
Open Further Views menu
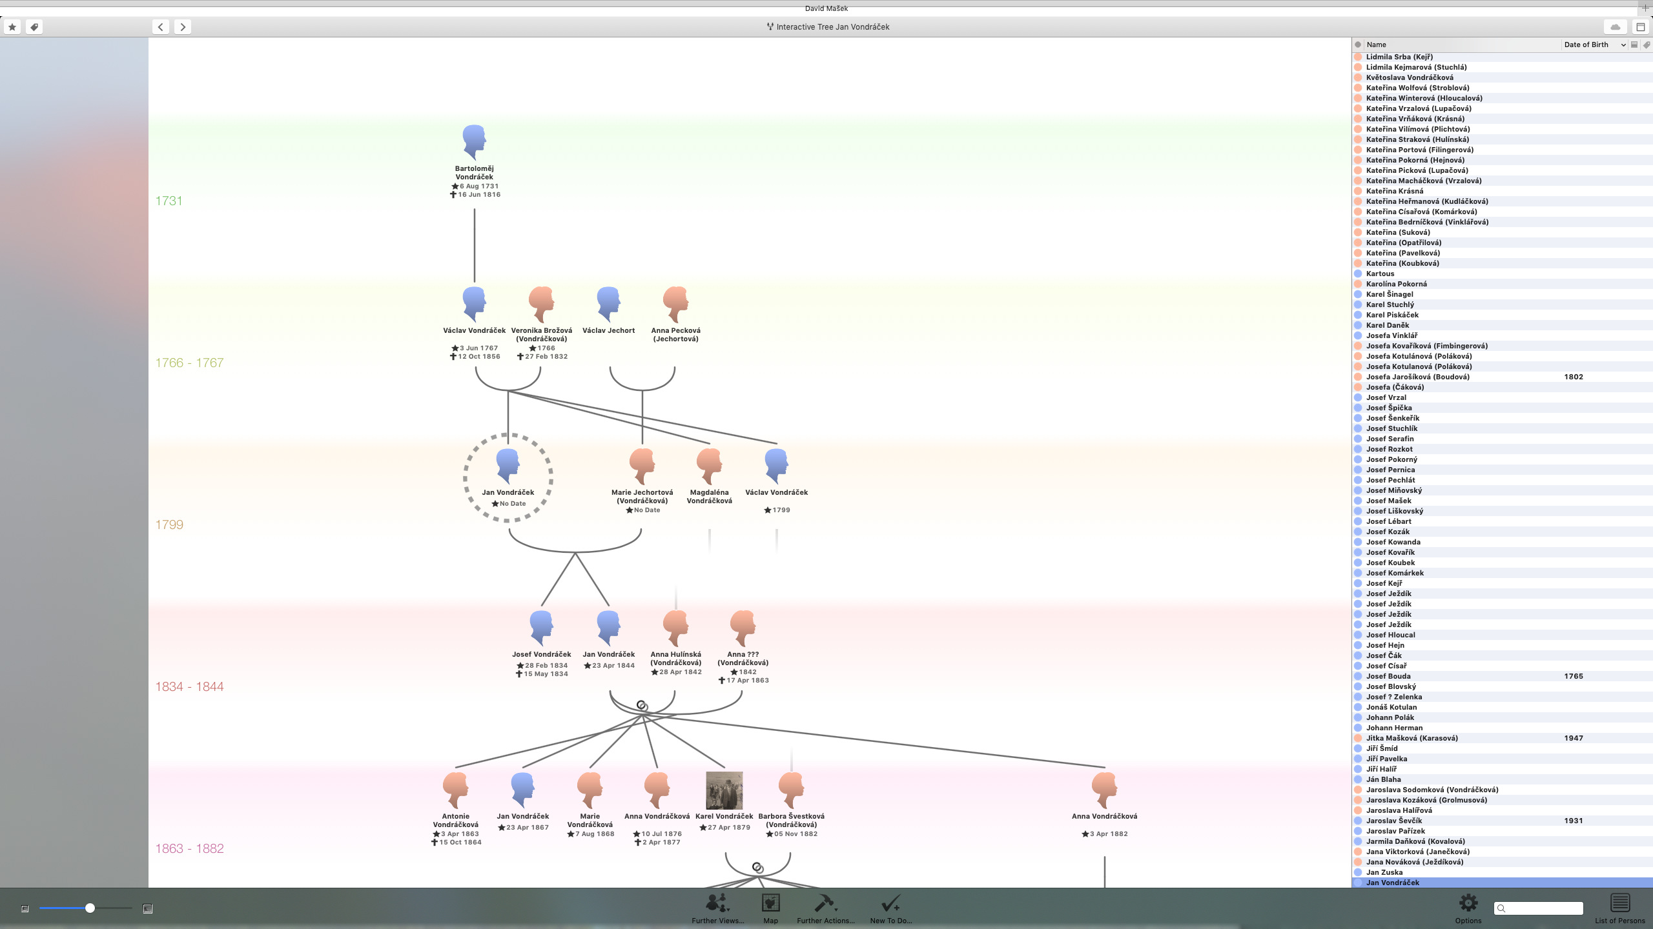717,908
